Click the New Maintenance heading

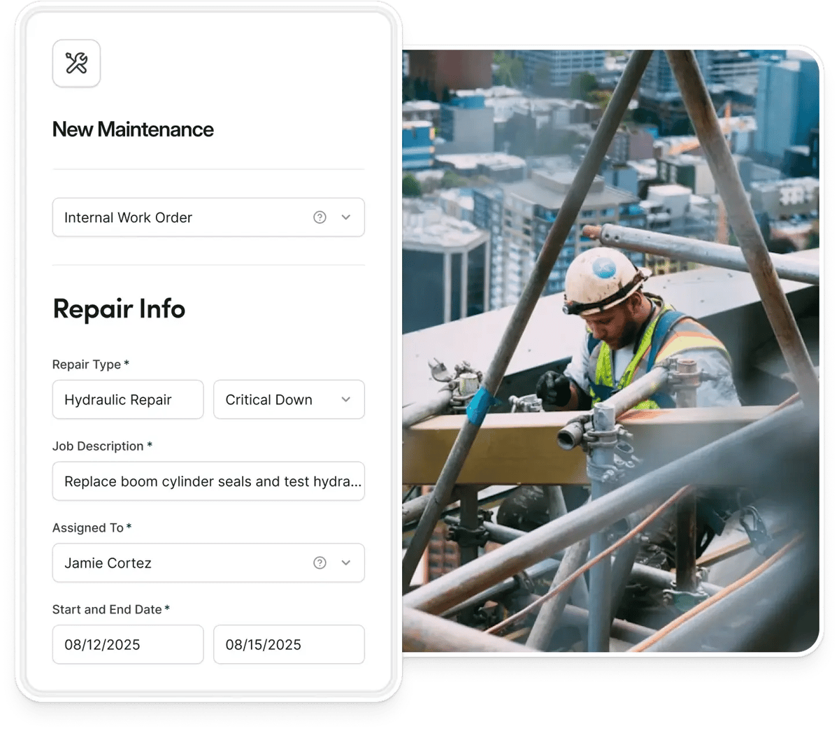(133, 129)
